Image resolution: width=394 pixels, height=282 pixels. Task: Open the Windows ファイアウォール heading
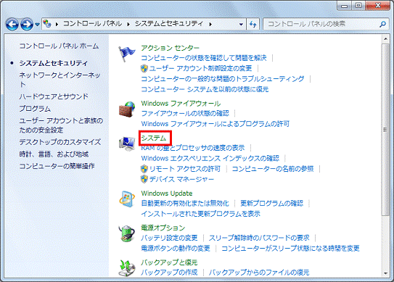[x=181, y=104]
